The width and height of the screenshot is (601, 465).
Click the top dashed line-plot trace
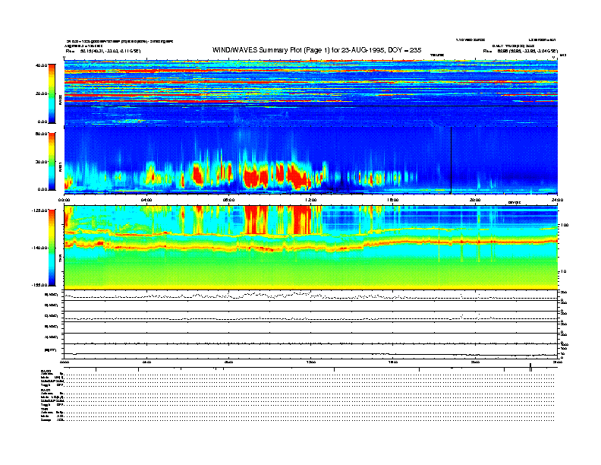pyautogui.click(x=311, y=296)
